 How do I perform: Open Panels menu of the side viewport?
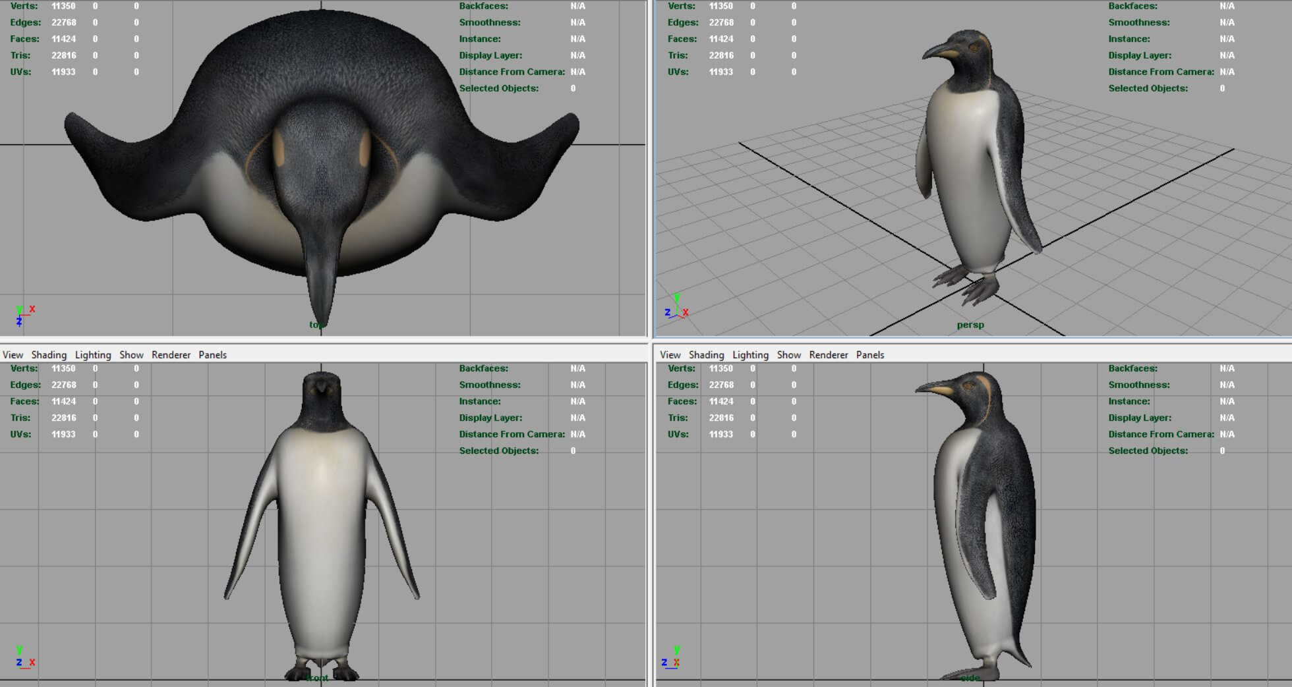(870, 354)
